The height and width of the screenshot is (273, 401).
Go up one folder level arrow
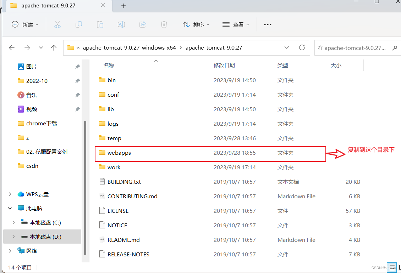coord(54,48)
